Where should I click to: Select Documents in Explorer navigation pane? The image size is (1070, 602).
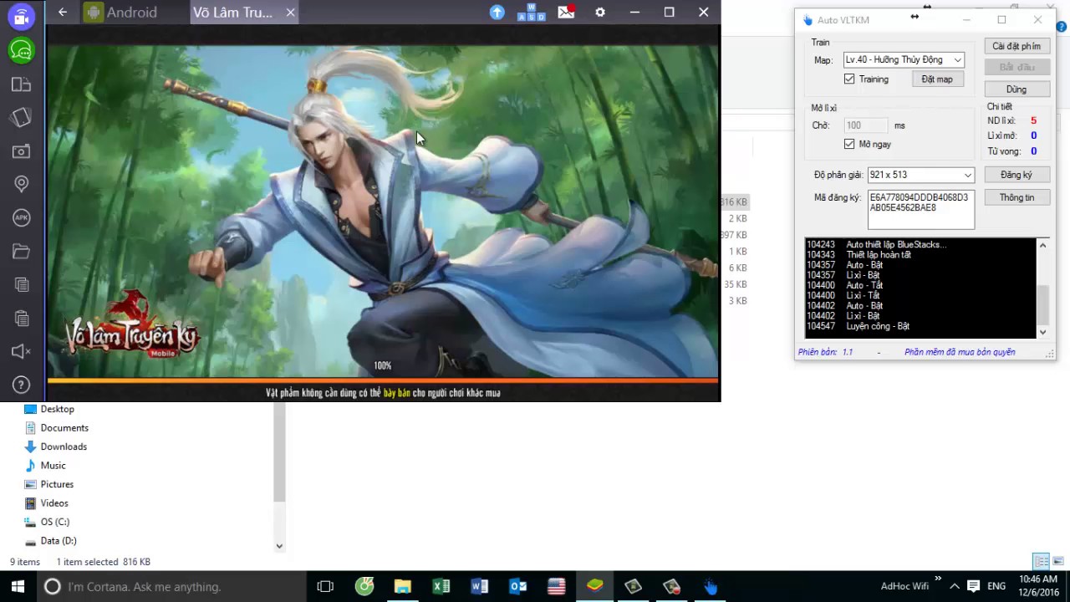64,427
